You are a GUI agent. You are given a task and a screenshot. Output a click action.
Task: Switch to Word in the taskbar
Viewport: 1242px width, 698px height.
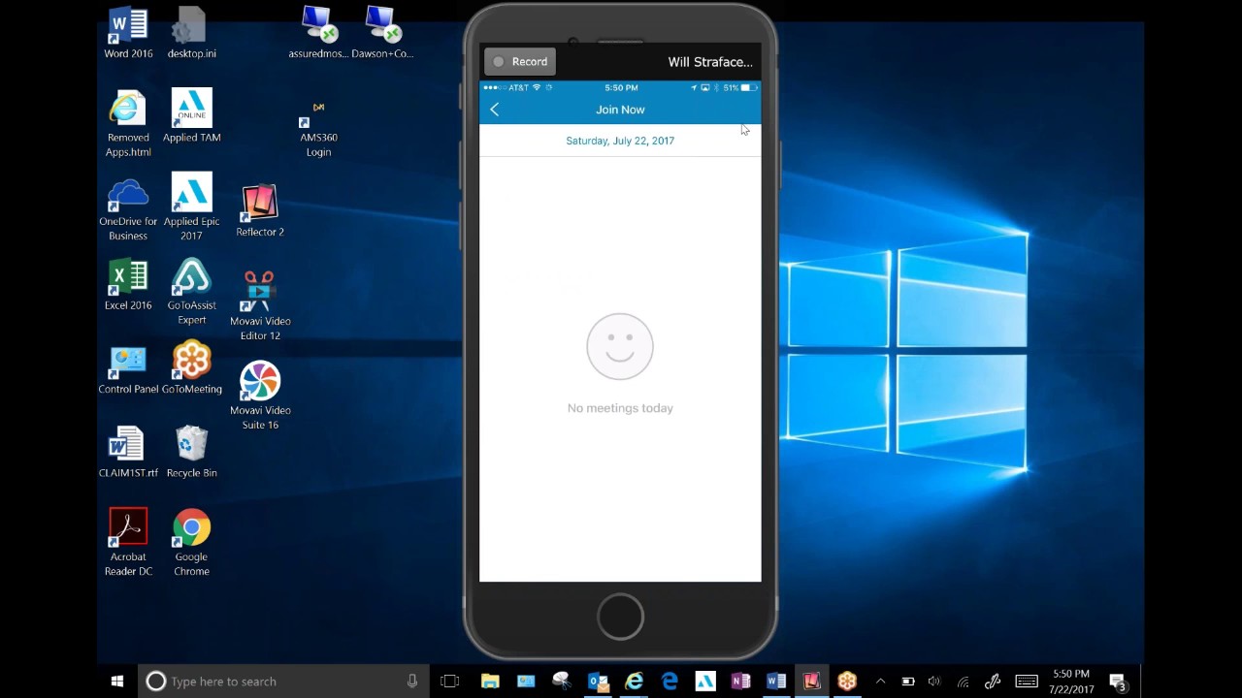tap(776, 682)
